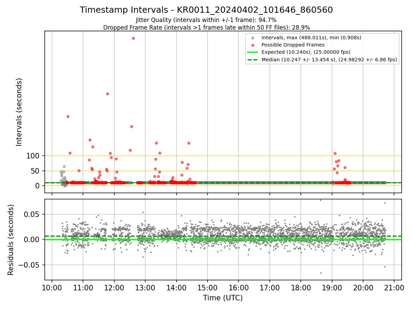Click the '11:00' x-axis tick label
413x310 pixels.
[x=83, y=288]
